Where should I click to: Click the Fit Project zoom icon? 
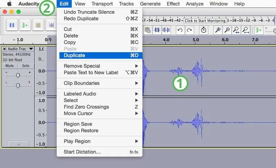246,30
